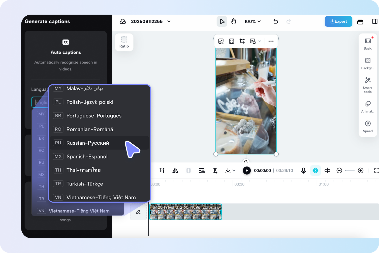Click the transcript-based editing scissors icon
The width and height of the screenshot is (379, 253).
pos(202,171)
